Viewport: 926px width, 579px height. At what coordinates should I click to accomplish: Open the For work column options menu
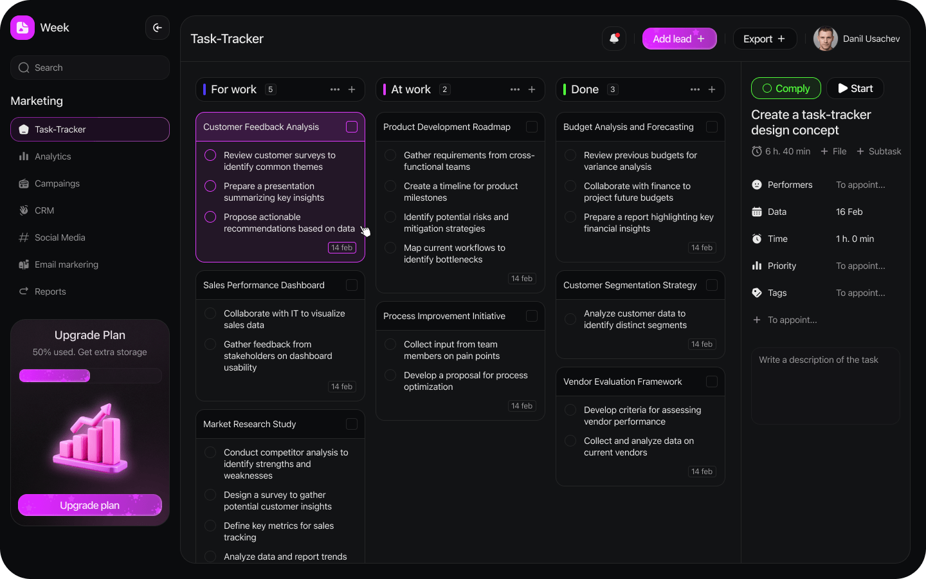tap(335, 89)
